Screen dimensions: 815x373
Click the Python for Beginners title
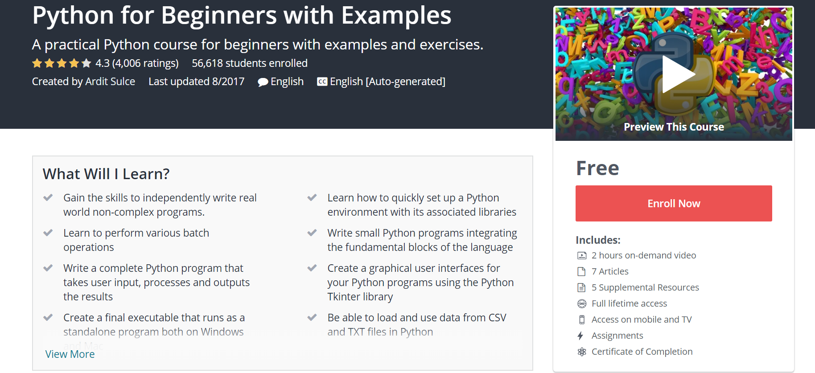click(x=242, y=16)
